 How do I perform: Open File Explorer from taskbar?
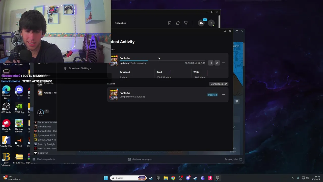[166, 178]
